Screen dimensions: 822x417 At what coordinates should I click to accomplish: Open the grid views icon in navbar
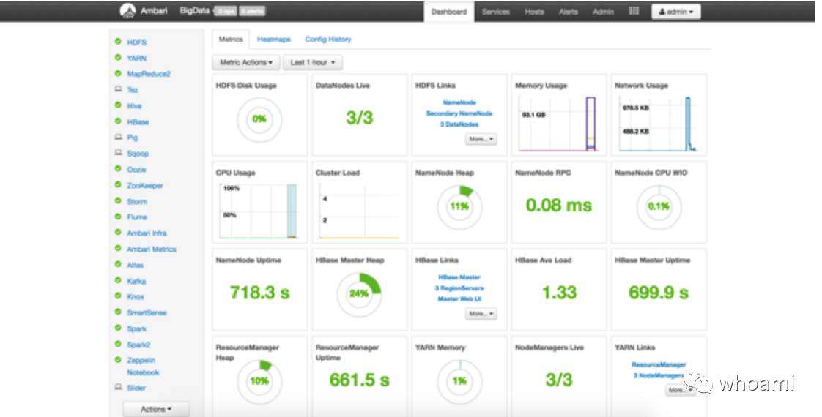click(x=634, y=11)
